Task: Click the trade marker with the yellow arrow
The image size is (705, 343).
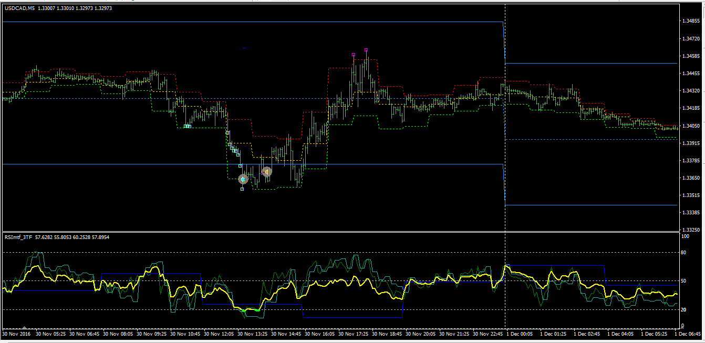Action: coord(266,172)
